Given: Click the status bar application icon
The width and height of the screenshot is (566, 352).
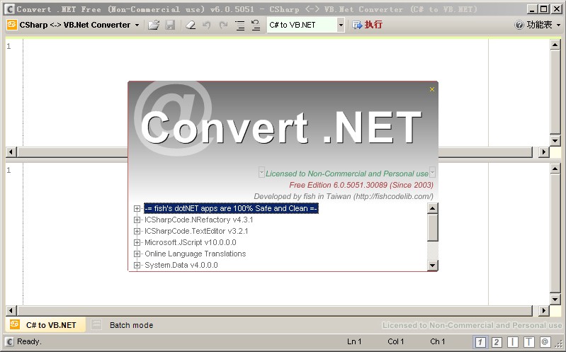Looking at the screenshot, I should [9, 341].
